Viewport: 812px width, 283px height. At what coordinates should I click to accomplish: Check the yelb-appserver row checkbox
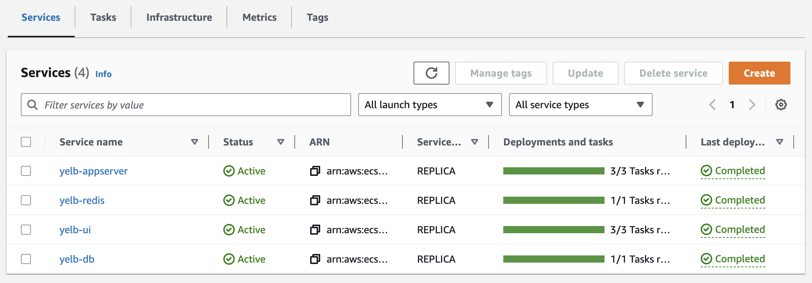(x=26, y=171)
